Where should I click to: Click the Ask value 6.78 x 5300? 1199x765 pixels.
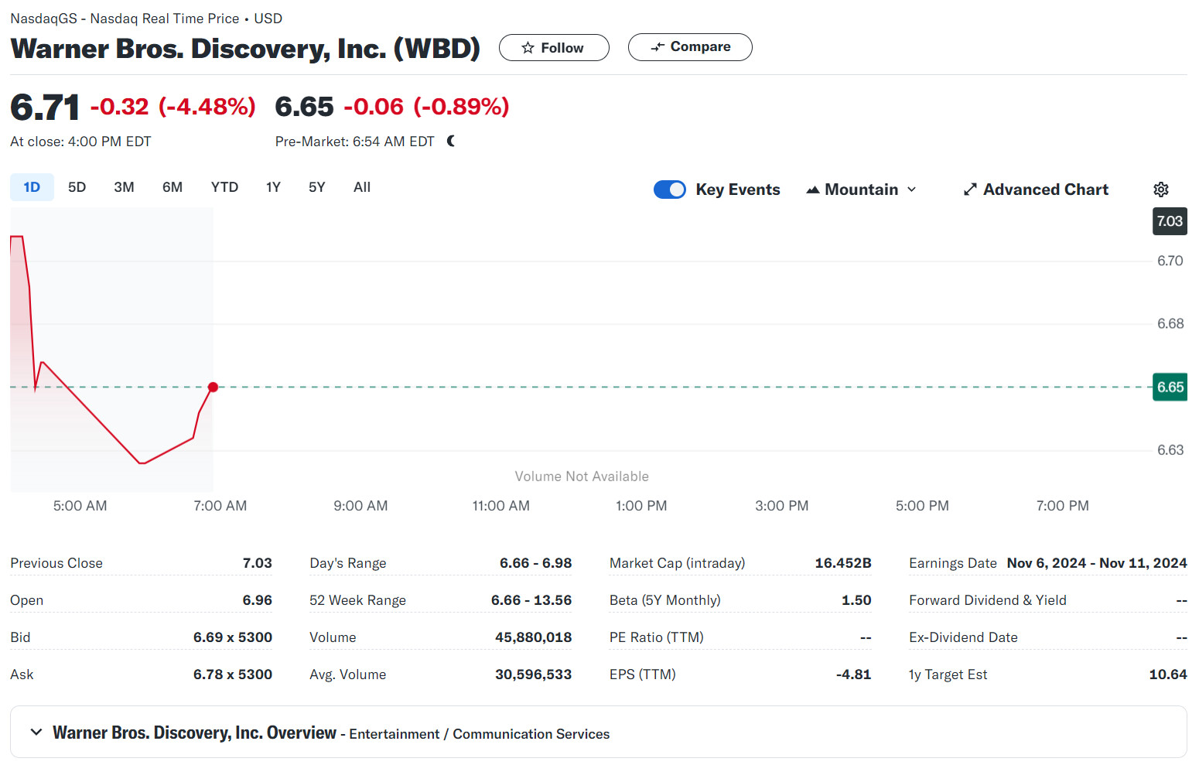233,674
